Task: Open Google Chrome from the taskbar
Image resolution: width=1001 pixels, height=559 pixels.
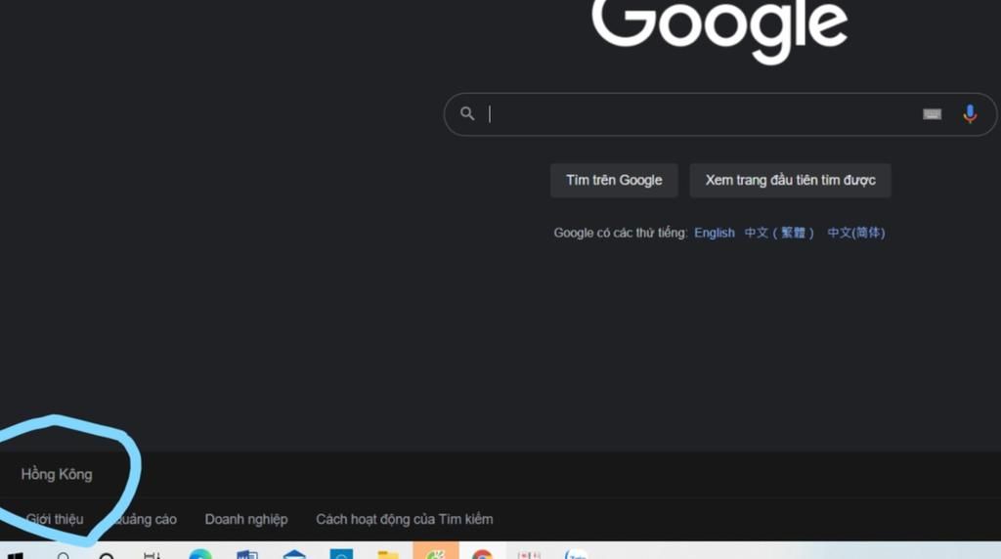Action: point(483,554)
